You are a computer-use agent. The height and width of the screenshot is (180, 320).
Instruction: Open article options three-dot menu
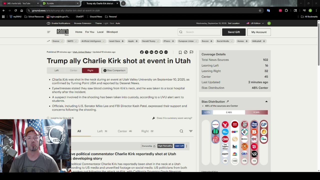pos(186,146)
